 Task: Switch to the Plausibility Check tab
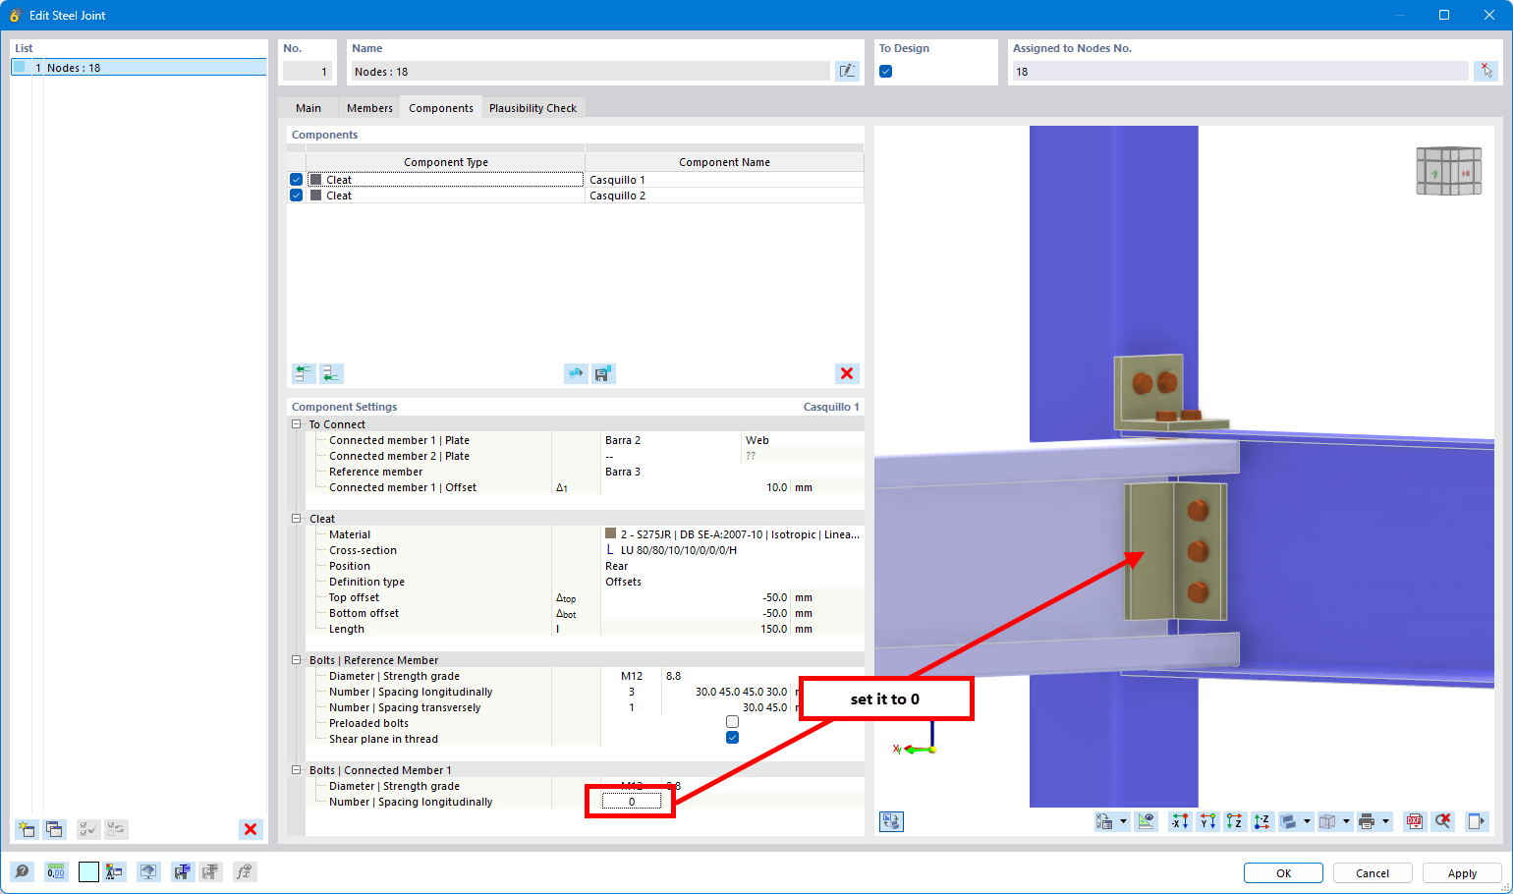tap(532, 108)
